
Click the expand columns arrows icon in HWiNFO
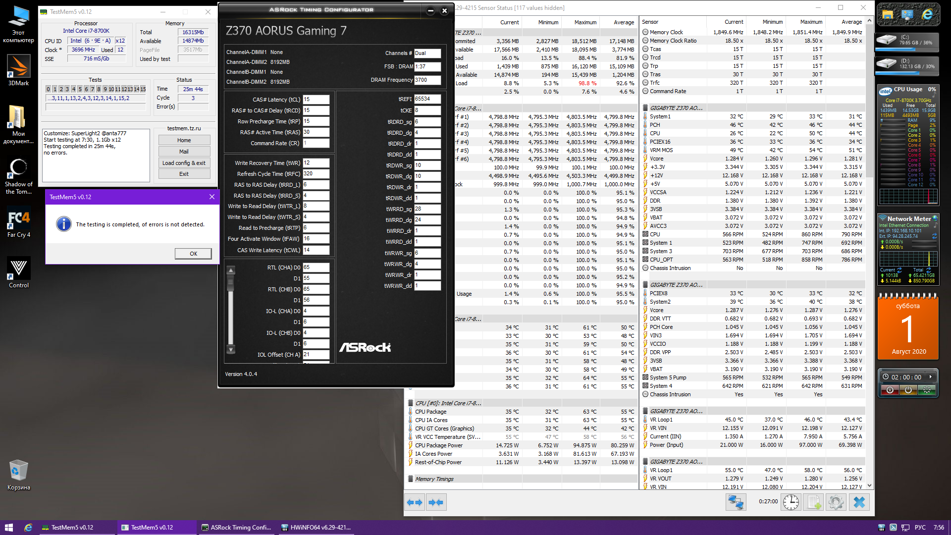click(414, 502)
